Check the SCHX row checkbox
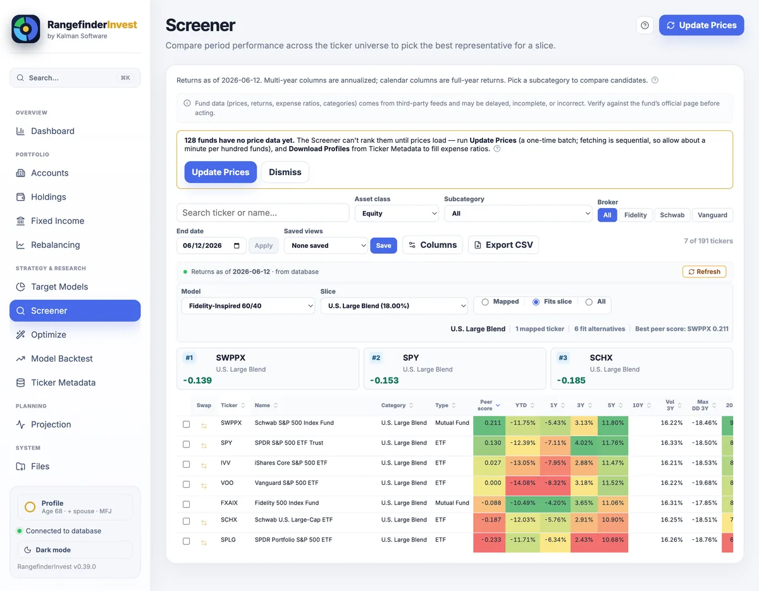 pyautogui.click(x=186, y=521)
